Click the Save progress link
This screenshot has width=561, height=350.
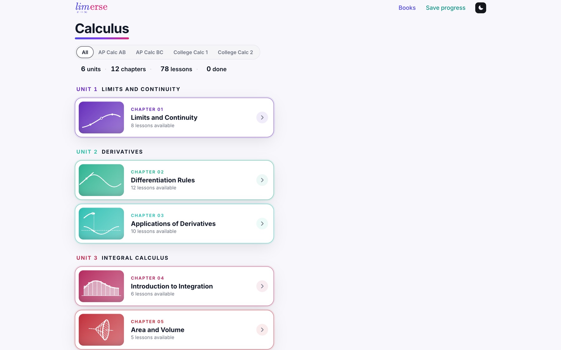(445, 8)
